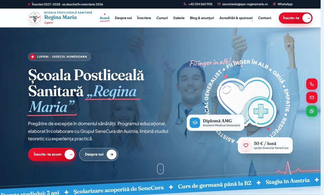Go to the Înscriere menu page
The image size is (324, 195).
pyautogui.click(x=144, y=18)
